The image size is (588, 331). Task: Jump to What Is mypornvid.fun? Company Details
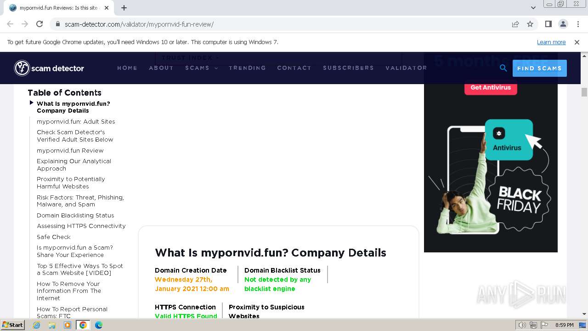coord(73,107)
